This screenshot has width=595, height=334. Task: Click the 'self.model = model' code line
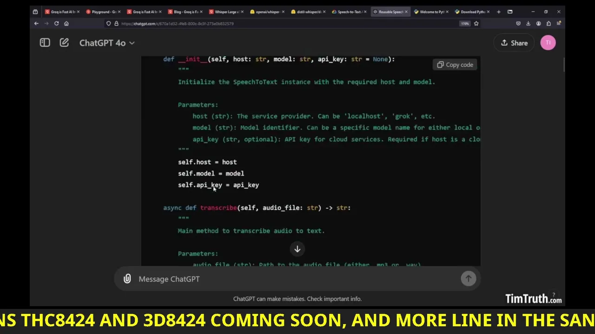pos(211,173)
